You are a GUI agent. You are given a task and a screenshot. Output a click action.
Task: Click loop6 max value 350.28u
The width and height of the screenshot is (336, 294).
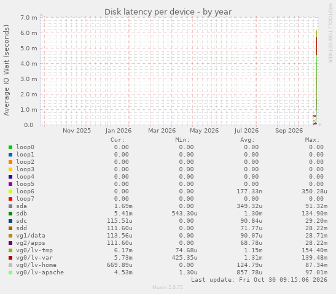tap(315, 191)
